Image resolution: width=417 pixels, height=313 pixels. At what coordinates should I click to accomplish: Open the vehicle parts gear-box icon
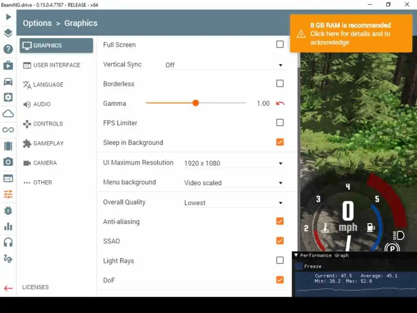pos(8,97)
